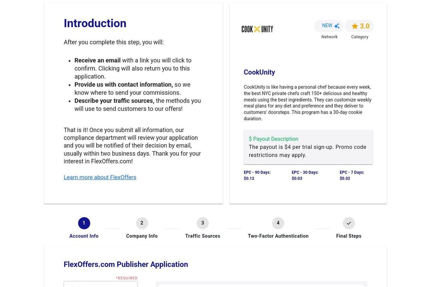Click the Account Info step label
Viewport: 431px width, 287px height.
[x=84, y=236]
